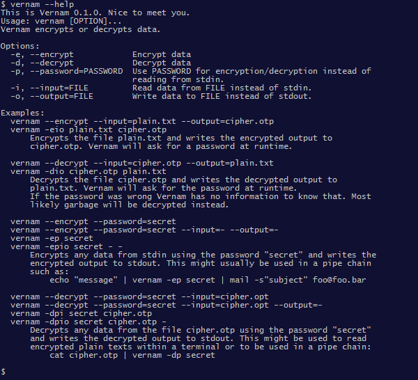
Task: Click the 'Vernam encrypts or decrypts data.' line
Action: 81,29
